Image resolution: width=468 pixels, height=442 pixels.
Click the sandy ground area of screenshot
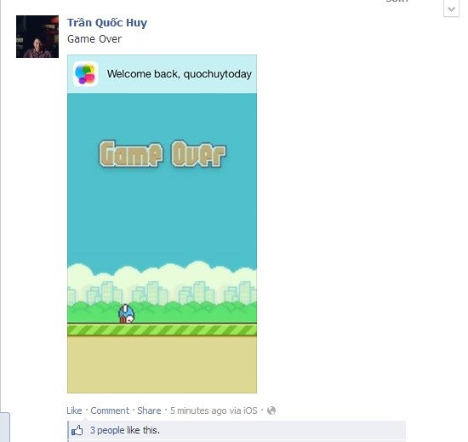coord(162,365)
